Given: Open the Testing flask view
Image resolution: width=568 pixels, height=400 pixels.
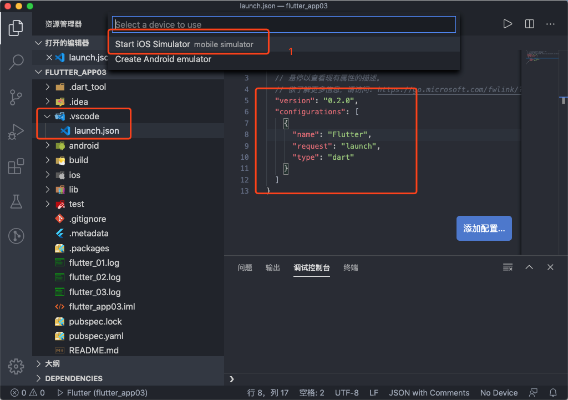Looking at the screenshot, I should 16,201.
